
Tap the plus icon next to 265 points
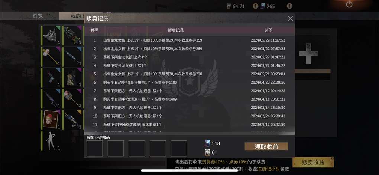coord(289,6)
